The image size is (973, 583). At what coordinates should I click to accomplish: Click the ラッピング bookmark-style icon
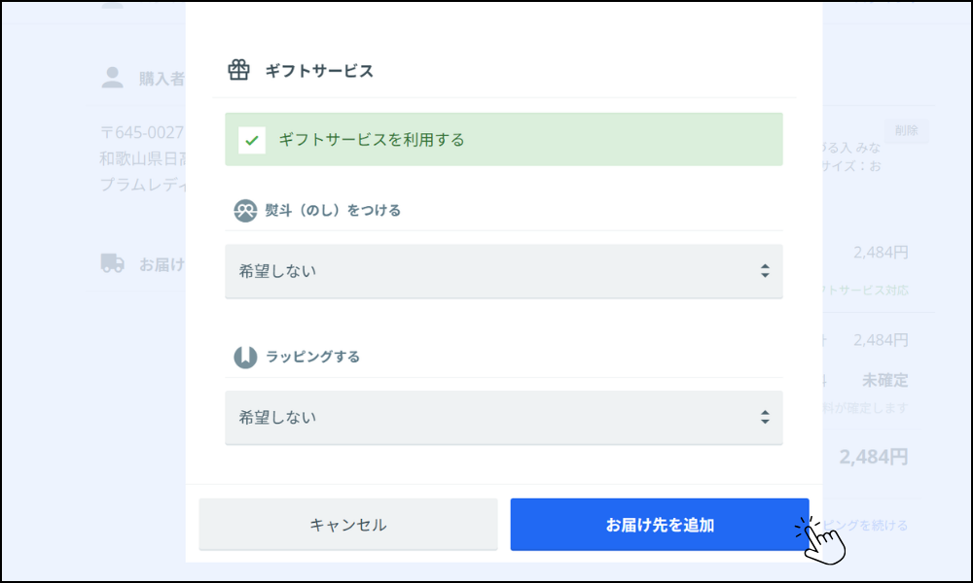pyautogui.click(x=245, y=357)
